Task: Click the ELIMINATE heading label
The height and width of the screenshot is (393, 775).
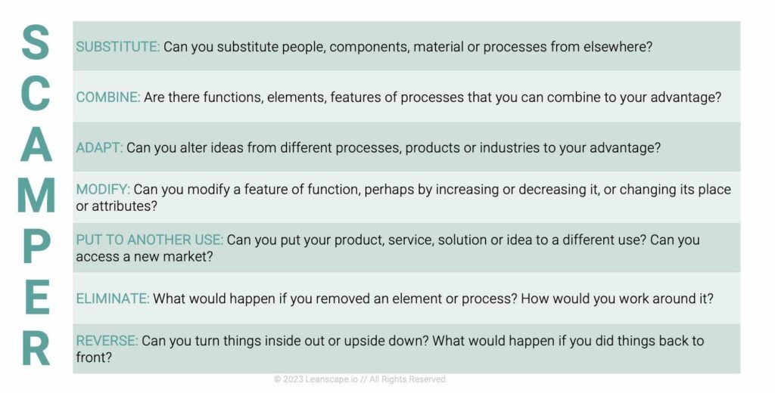Action: pyautogui.click(x=112, y=299)
